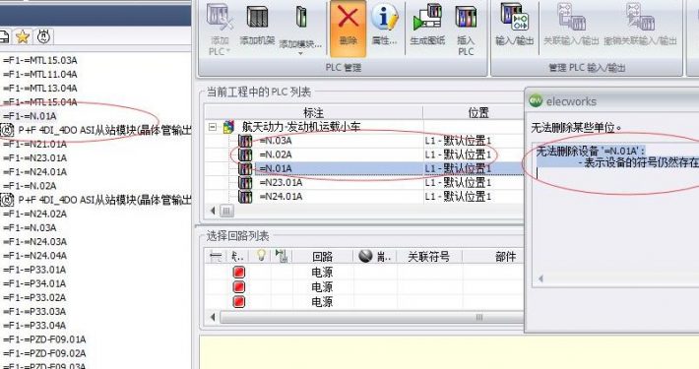The height and width of the screenshot is (369, 699).
Task: Collapse the 航天动力-发动机运载小车 tree node
Action: point(213,127)
